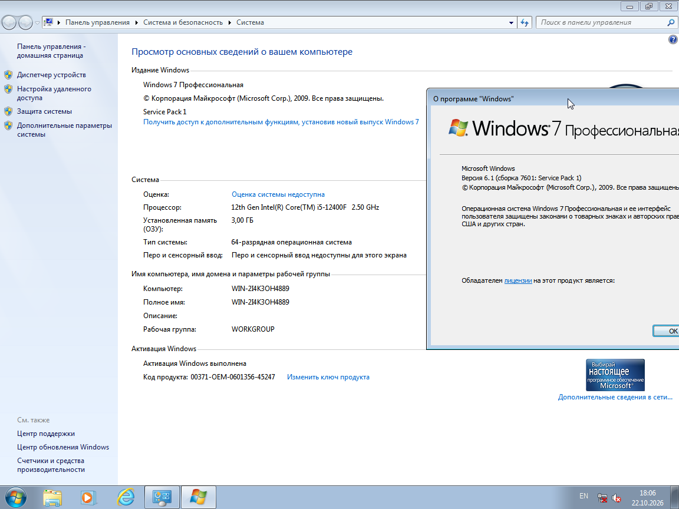Open Дополнительные параметры системы
Screen dimensions: 679x509
point(64,130)
